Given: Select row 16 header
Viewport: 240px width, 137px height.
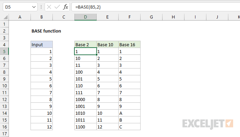Looking at the screenshot, I should point(4,127).
